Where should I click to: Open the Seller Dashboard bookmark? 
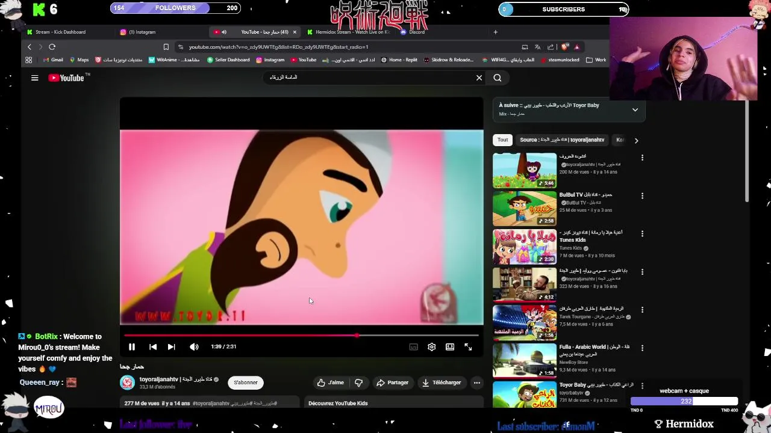click(x=228, y=60)
